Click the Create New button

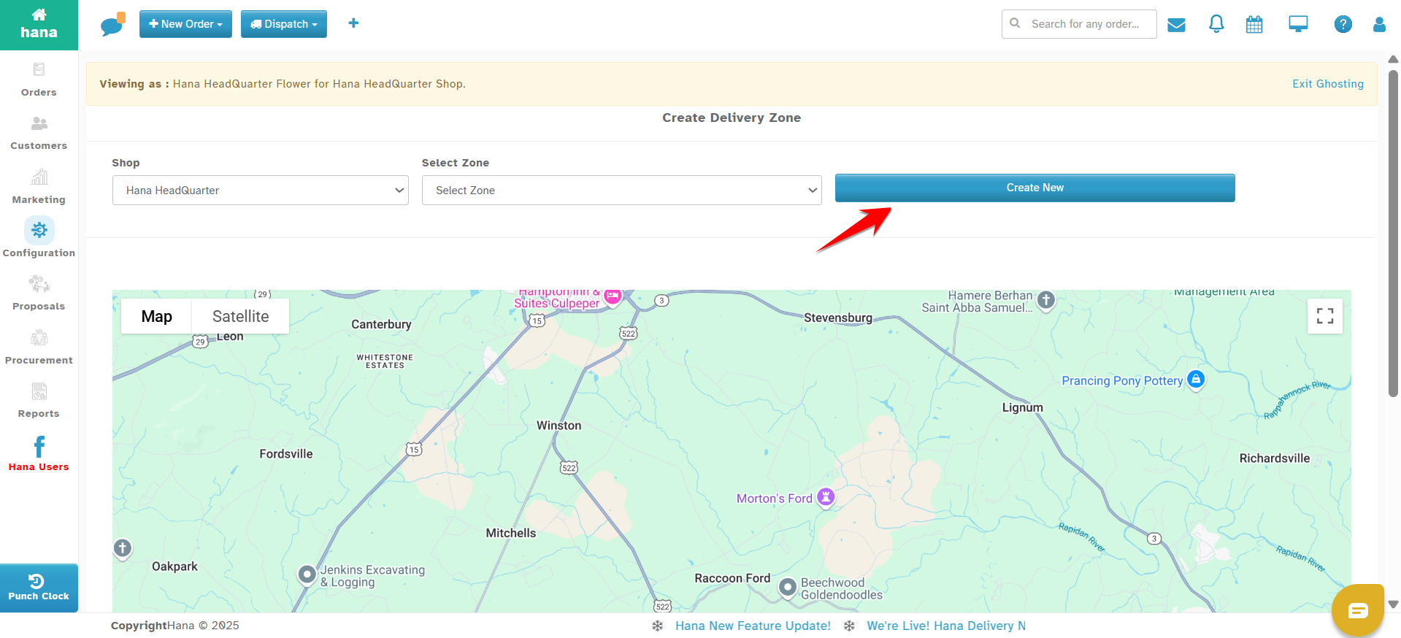[x=1035, y=188]
